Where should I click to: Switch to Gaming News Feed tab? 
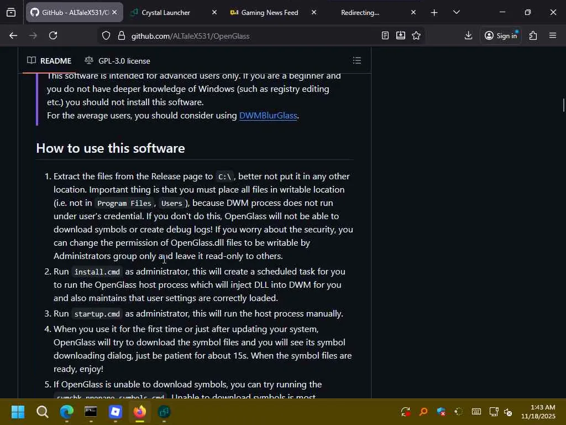coord(269,12)
